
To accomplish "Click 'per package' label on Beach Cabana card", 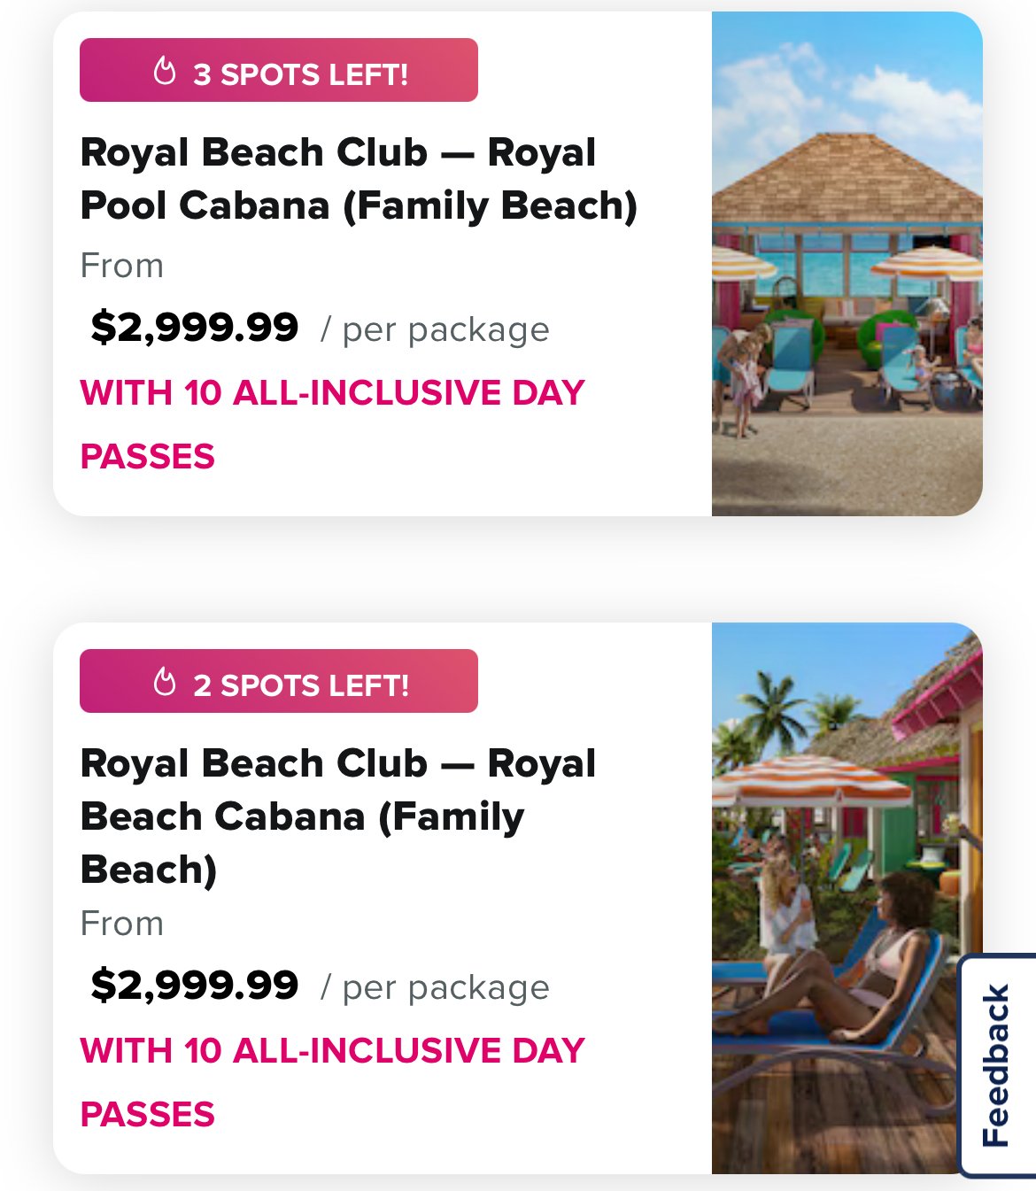I will [435, 987].
